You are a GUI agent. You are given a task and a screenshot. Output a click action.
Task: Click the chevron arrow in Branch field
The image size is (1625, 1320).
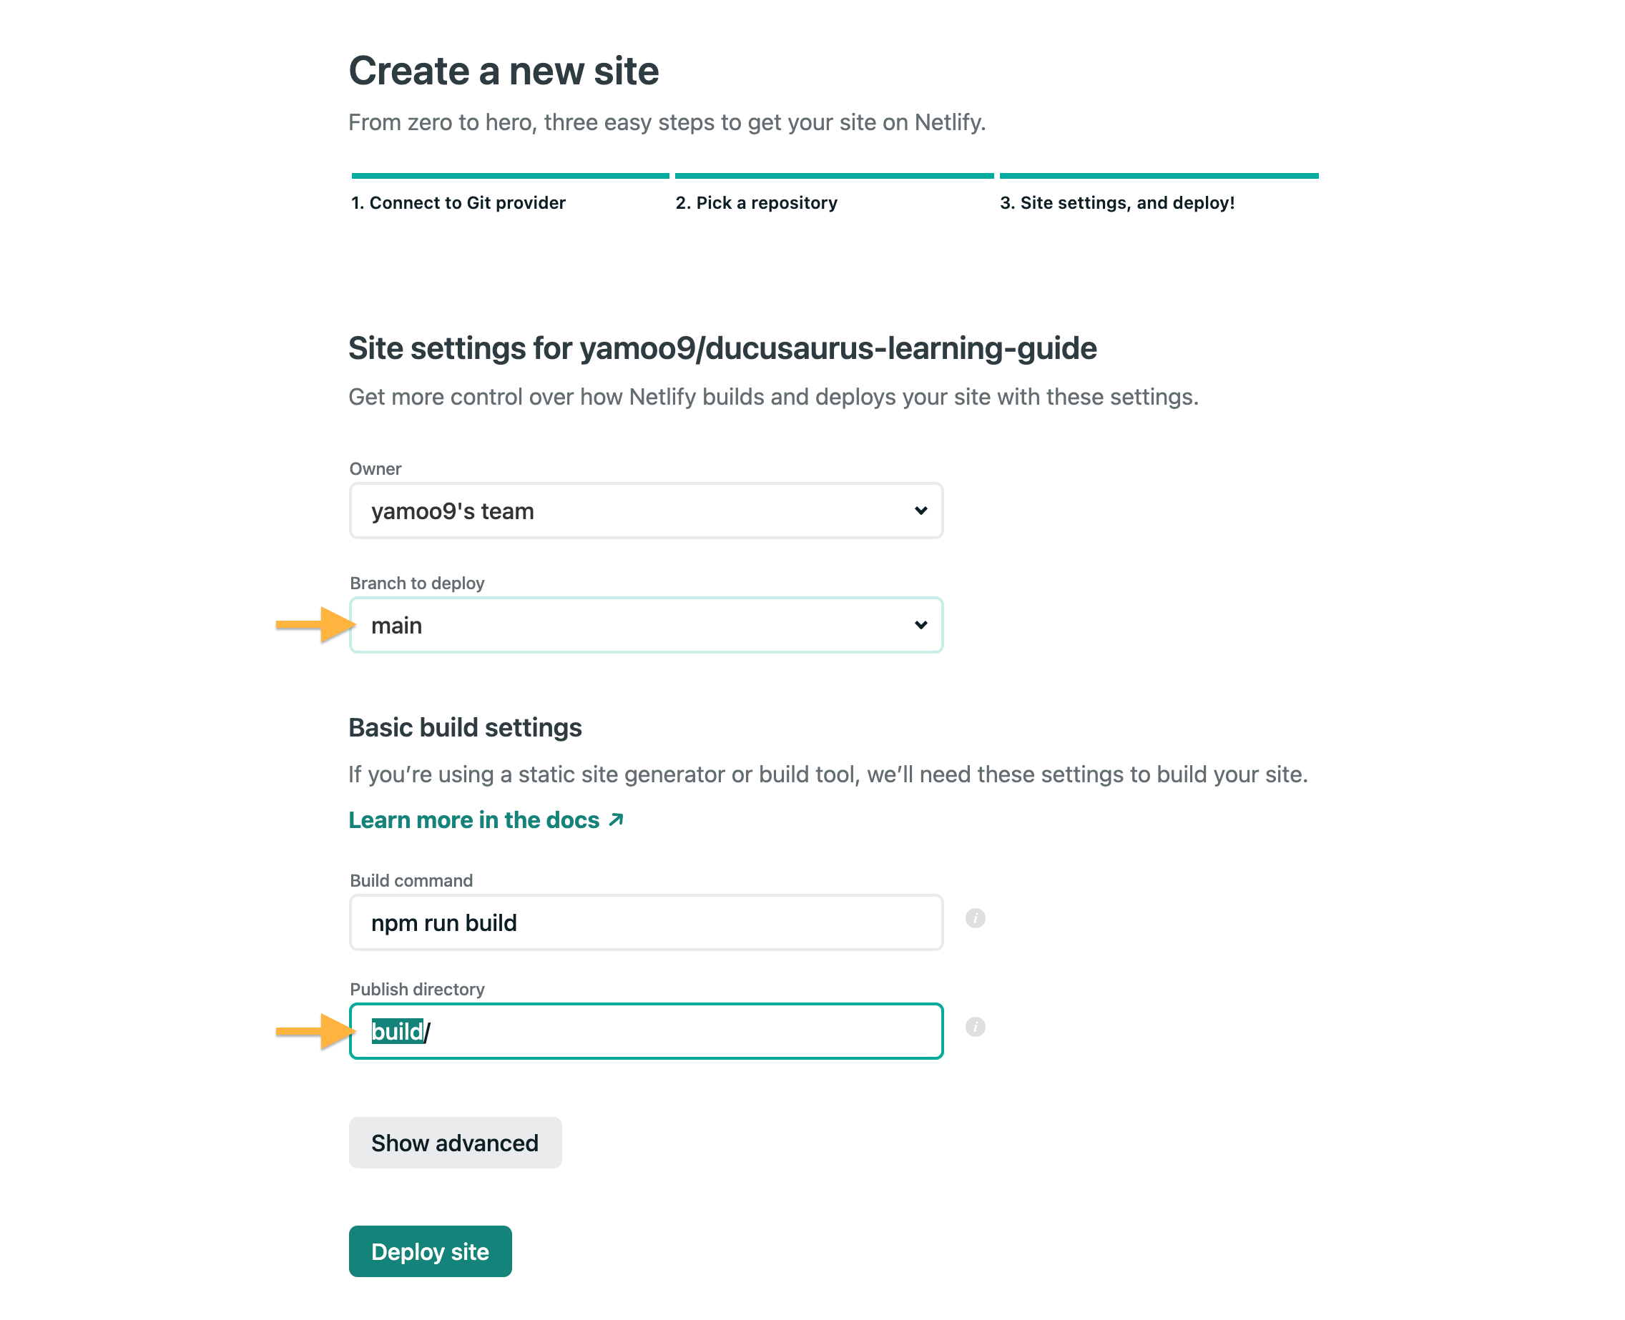pos(920,625)
